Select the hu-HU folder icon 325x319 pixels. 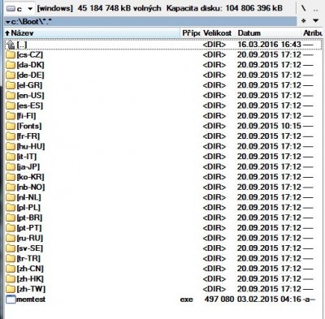pos(11,146)
